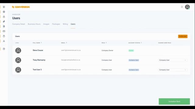Click the orange Invite user button
Image resolution: width=195 pixels, height=109 pixels.
coord(183,36)
